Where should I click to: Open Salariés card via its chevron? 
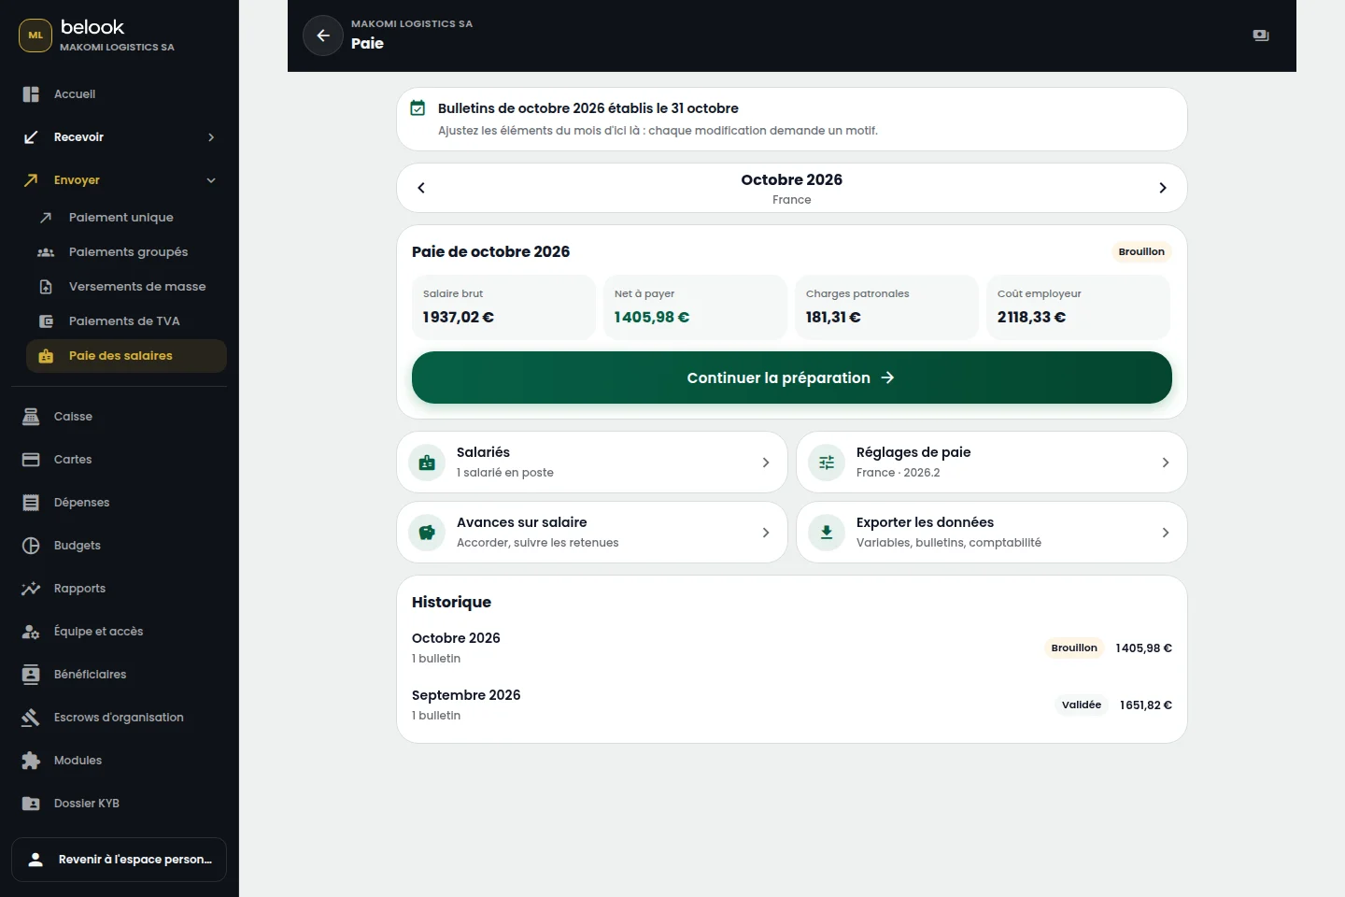pos(766,463)
